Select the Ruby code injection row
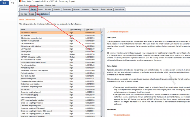Image resolution: width=190 pixels, height=117 pixels. tap(60, 76)
